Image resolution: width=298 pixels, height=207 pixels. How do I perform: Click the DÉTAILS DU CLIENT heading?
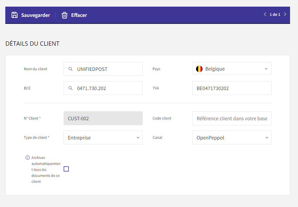click(x=32, y=43)
